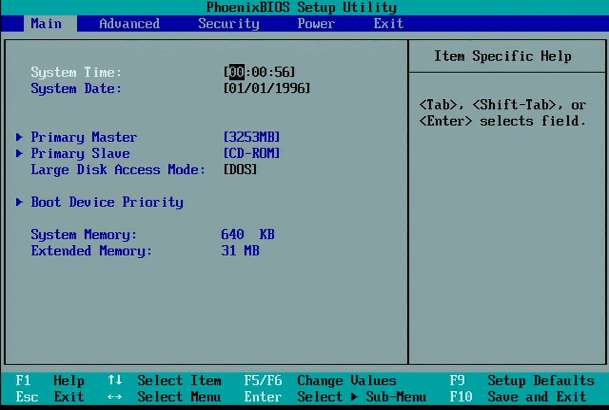This screenshot has width=609, height=410.
Task: Expand the Primary Slave arrow
Action: point(20,153)
